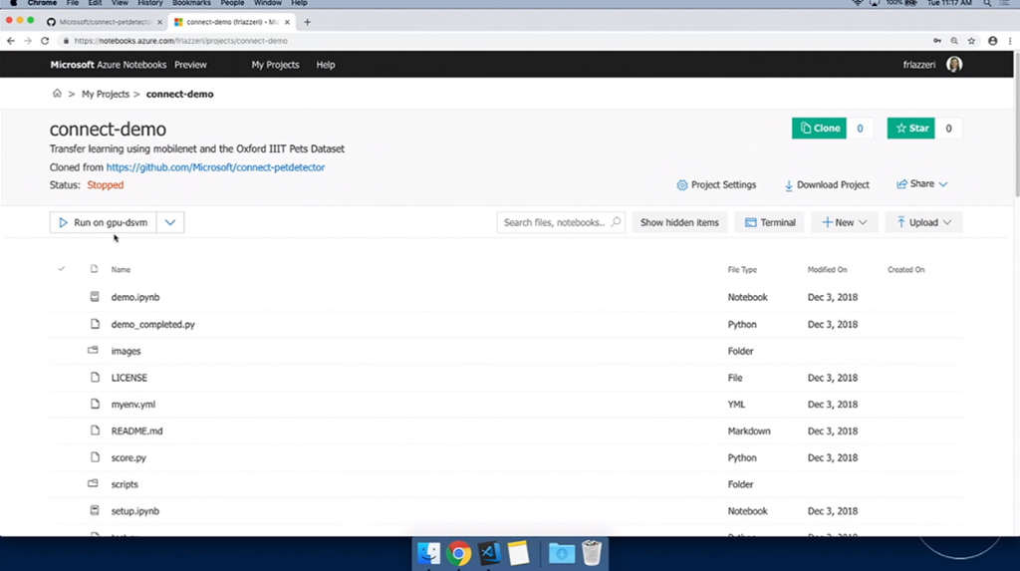This screenshot has width=1020, height=571.
Task: Open the Upload dropdown menu
Action: click(x=923, y=222)
